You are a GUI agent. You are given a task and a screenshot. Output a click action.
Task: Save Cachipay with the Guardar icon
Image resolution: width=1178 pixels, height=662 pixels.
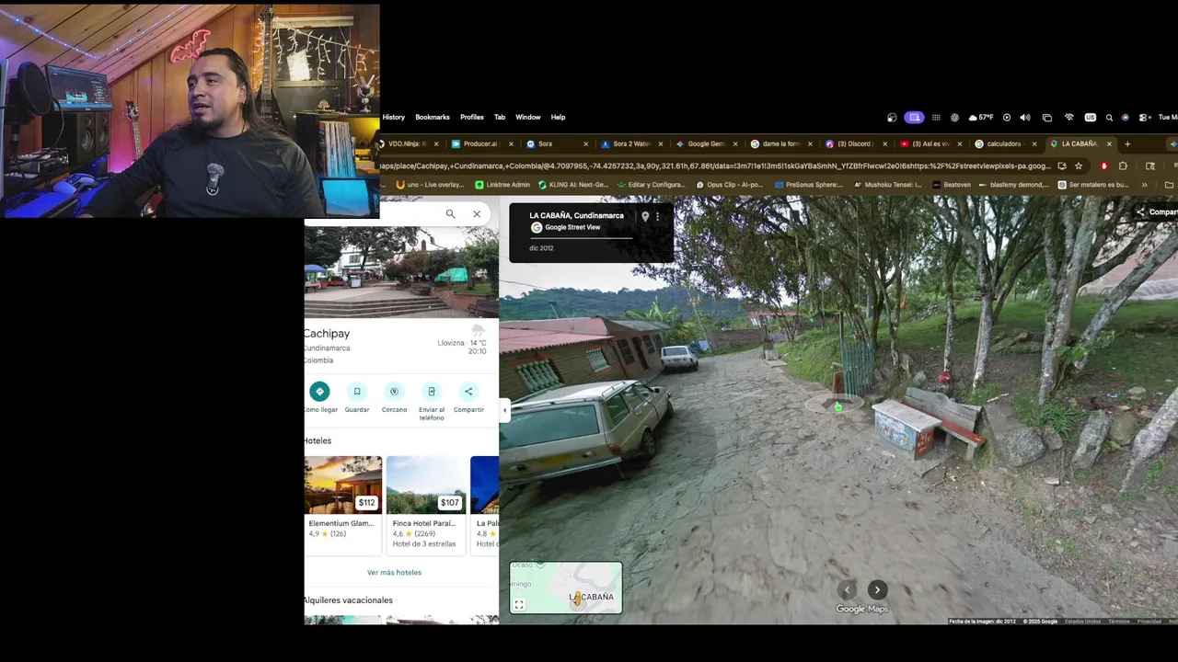point(357,392)
